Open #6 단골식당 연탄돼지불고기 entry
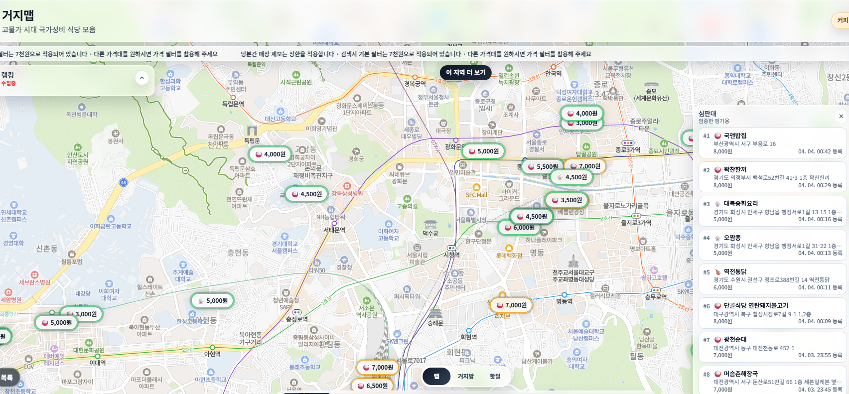 click(772, 313)
